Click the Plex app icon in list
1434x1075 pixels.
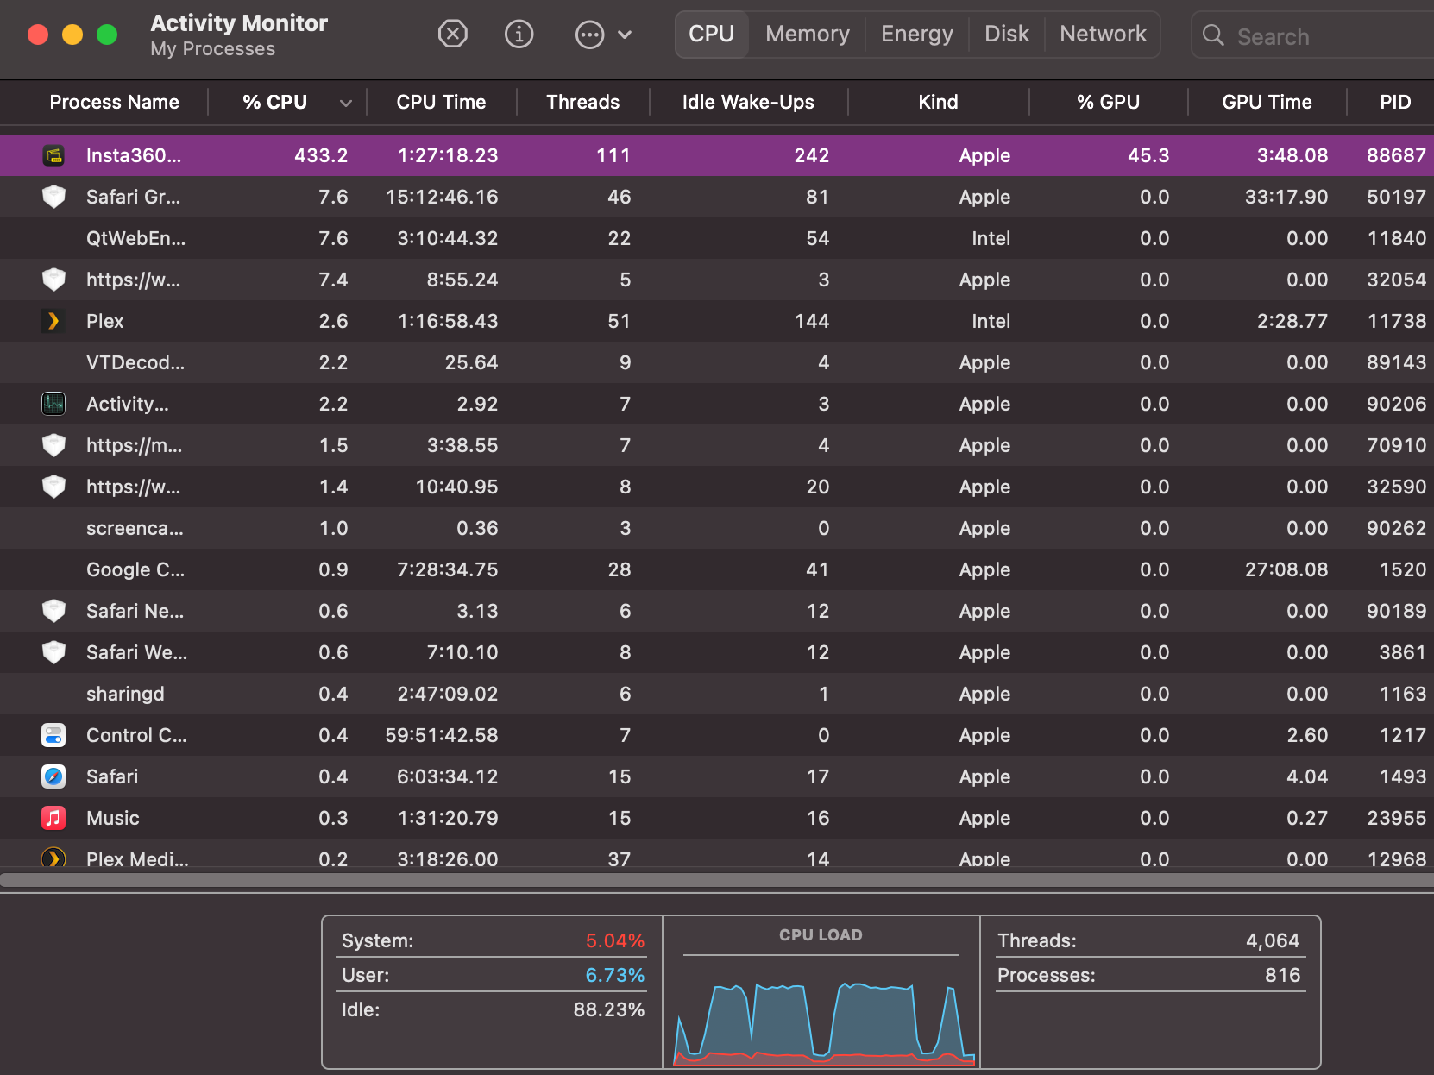[x=53, y=321]
